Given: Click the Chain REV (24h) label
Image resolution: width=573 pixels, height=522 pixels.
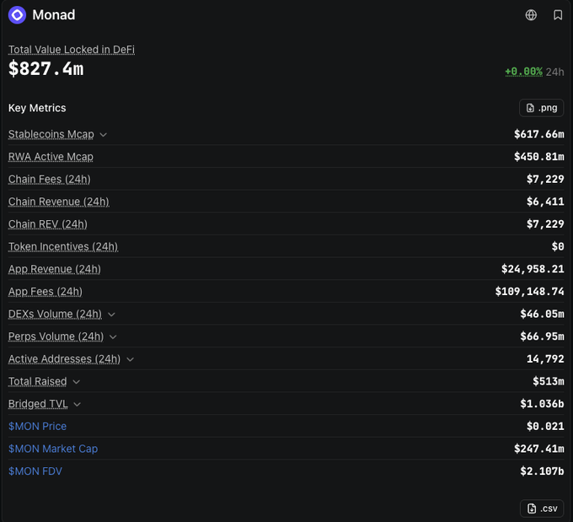Looking at the screenshot, I should (48, 223).
